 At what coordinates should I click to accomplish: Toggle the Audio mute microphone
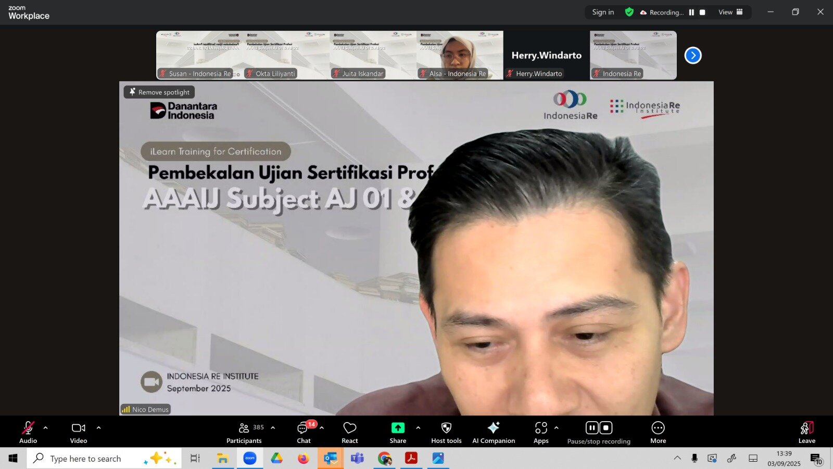click(x=28, y=433)
